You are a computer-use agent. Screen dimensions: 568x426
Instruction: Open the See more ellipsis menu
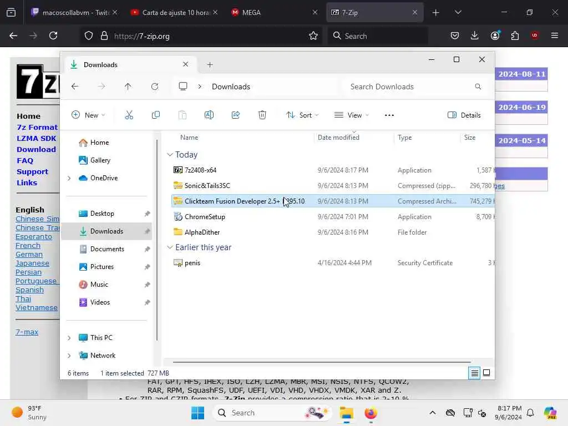(x=389, y=115)
